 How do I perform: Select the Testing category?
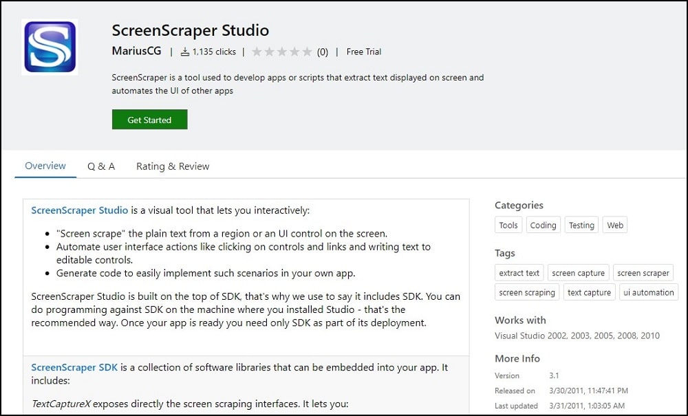click(581, 225)
